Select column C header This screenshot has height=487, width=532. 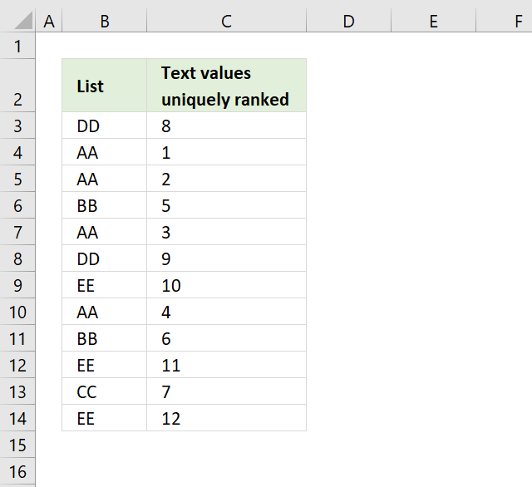(x=226, y=22)
